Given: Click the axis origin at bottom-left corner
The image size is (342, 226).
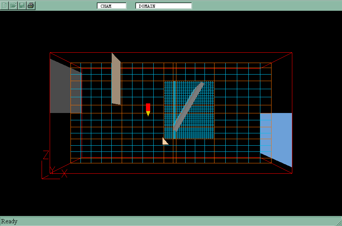Looking at the screenshot, I should (42, 178).
